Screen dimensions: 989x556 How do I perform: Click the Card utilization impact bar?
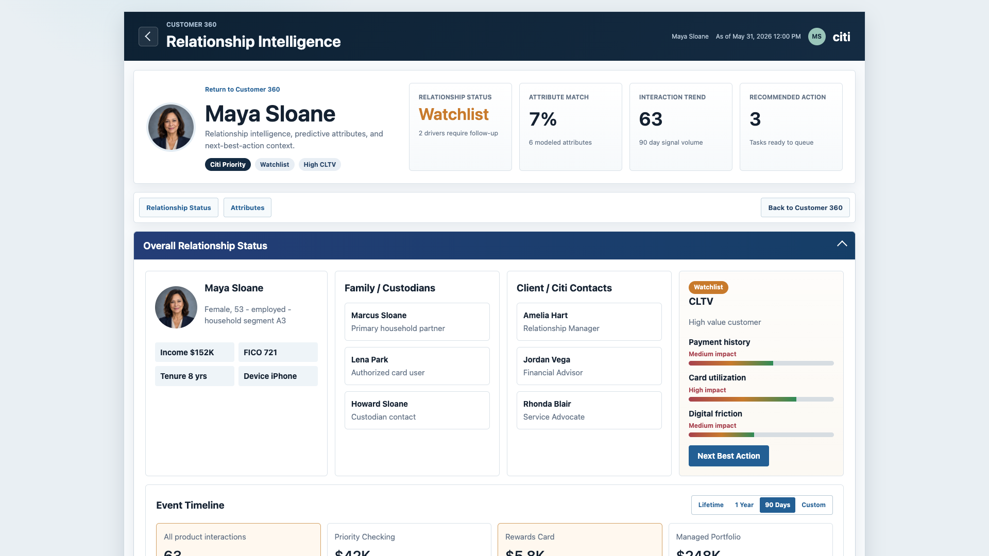click(x=761, y=399)
